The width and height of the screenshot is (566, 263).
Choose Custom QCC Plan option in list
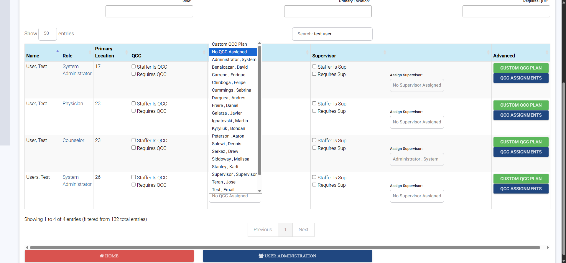[x=229, y=44]
